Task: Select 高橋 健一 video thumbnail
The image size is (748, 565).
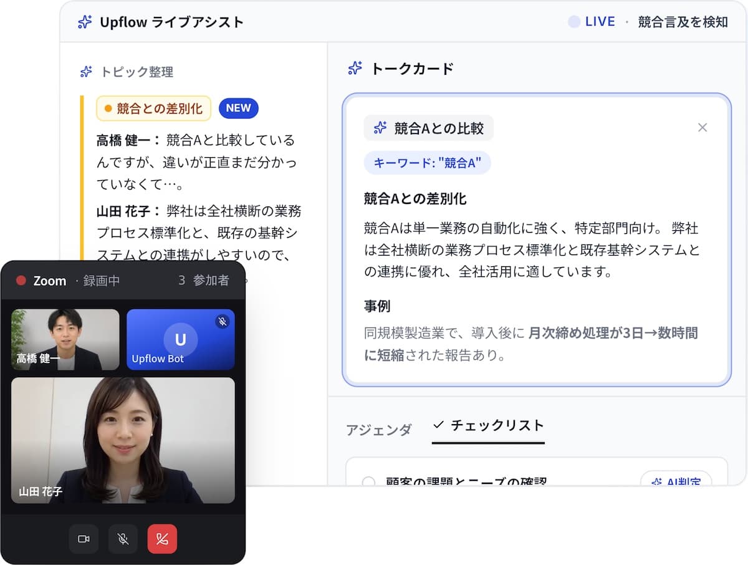Action: pyautogui.click(x=65, y=340)
